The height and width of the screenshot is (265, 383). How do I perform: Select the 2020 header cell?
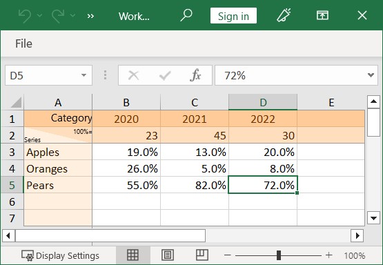[126, 119]
